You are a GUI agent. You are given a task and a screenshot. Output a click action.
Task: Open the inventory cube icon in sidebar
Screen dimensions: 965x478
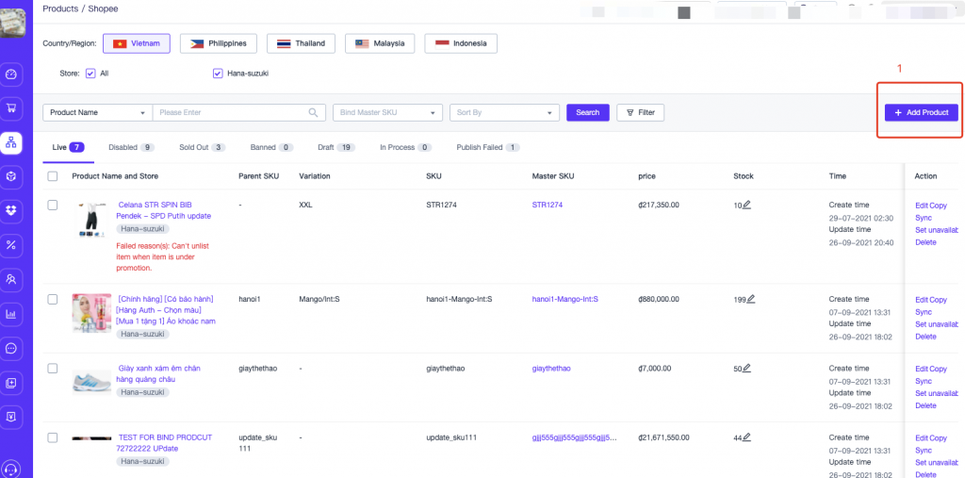click(12, 176)
